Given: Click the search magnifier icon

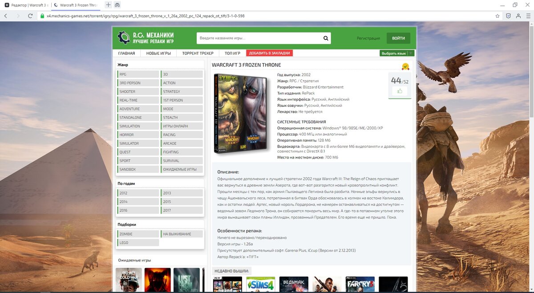Looking at the screenshot, I should (x=325, y=38).
